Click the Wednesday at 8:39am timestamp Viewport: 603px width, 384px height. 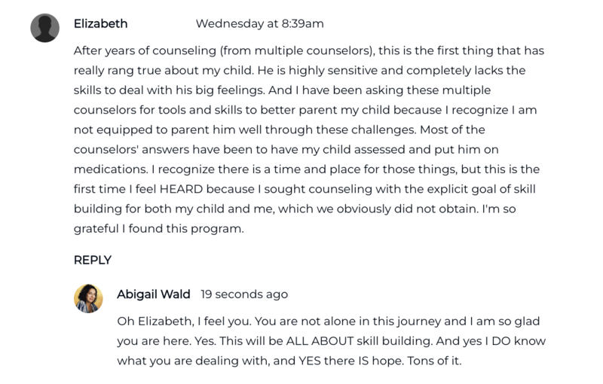[259, 23]
